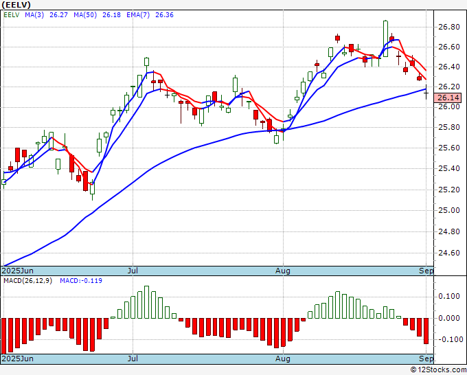The image size is (467, 375).
Task: Click the 25.00 price axis label
Action: pyautogui.click(x=449, y=211)
